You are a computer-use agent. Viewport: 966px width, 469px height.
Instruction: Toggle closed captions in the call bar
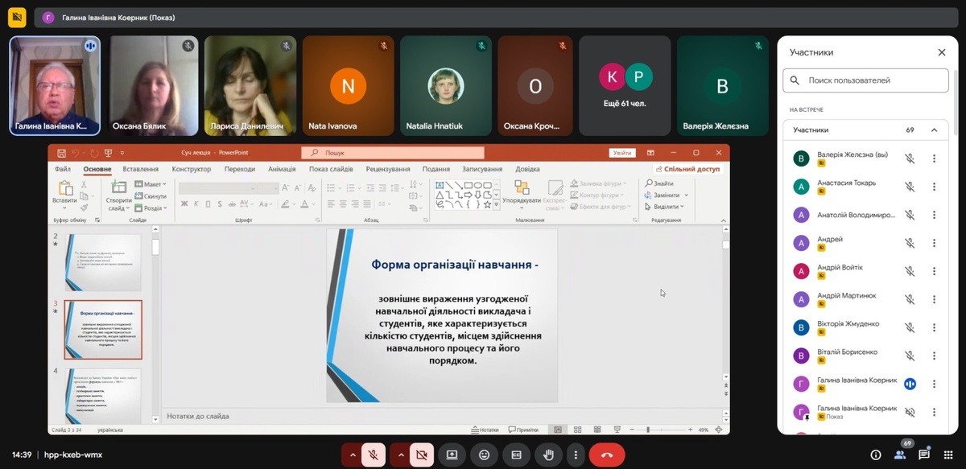[516, 455]
